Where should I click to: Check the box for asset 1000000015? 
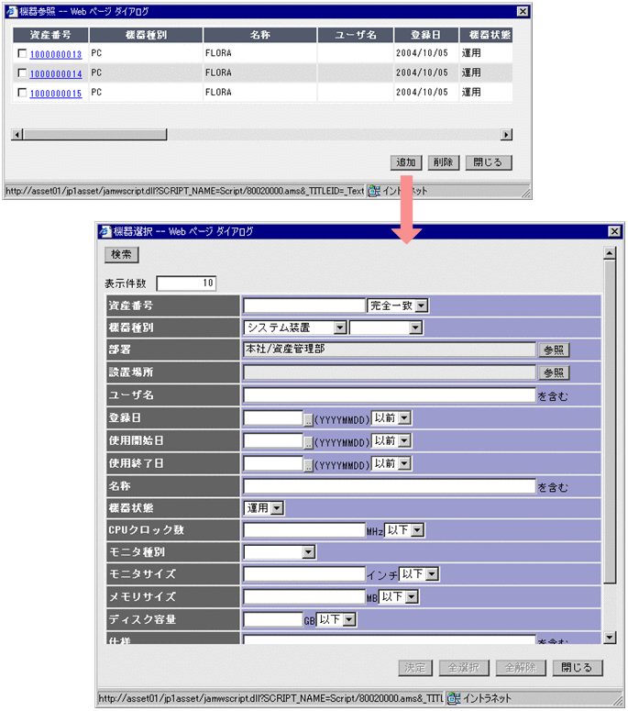coord(22,93)
